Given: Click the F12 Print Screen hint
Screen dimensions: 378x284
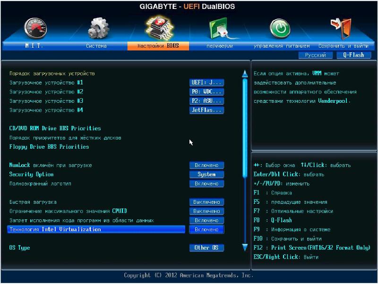Looking at the screenshot, I should (x=312, y=248).
